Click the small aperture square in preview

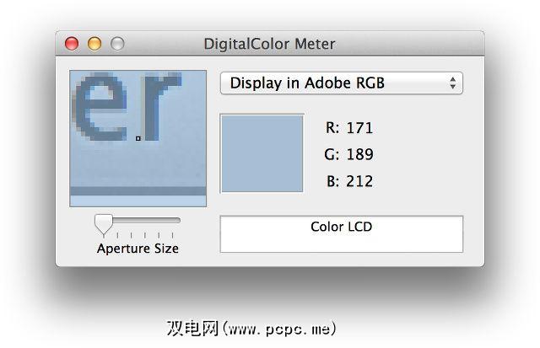pyautogui.click(x=138, y=137)
